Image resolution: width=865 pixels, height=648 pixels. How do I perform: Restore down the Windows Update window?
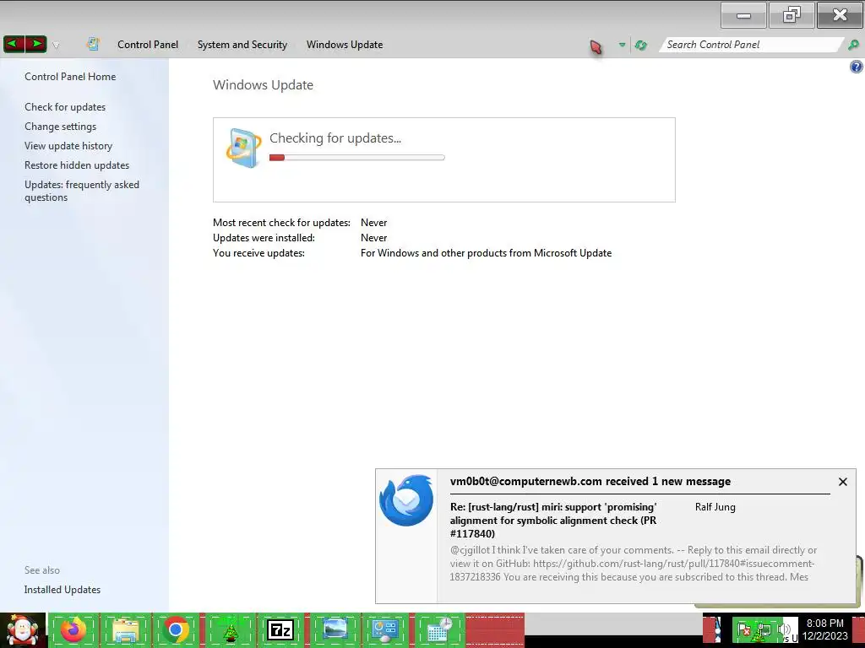792,15
